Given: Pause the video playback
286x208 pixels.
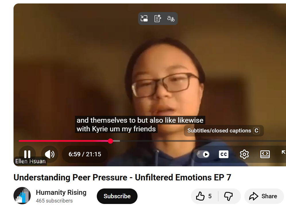Looking at the screenshot, I should [27, 154].
